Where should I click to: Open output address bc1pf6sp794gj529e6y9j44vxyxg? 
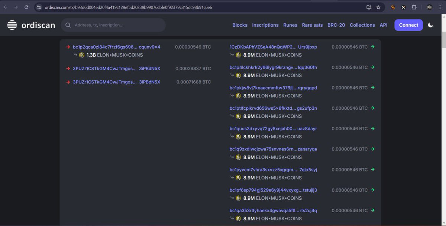[x=273, y=190]
